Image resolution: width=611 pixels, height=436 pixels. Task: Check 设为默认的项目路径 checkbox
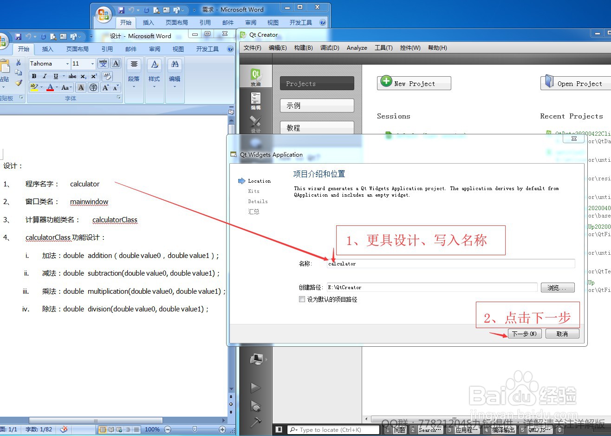coord(302,299)
